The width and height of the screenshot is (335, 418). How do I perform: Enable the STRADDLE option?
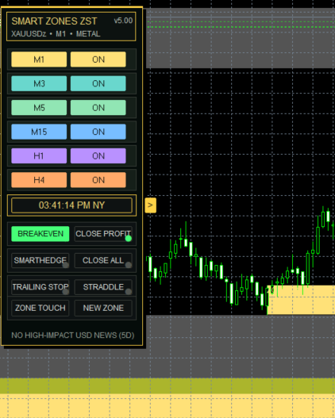coord(103,287)
